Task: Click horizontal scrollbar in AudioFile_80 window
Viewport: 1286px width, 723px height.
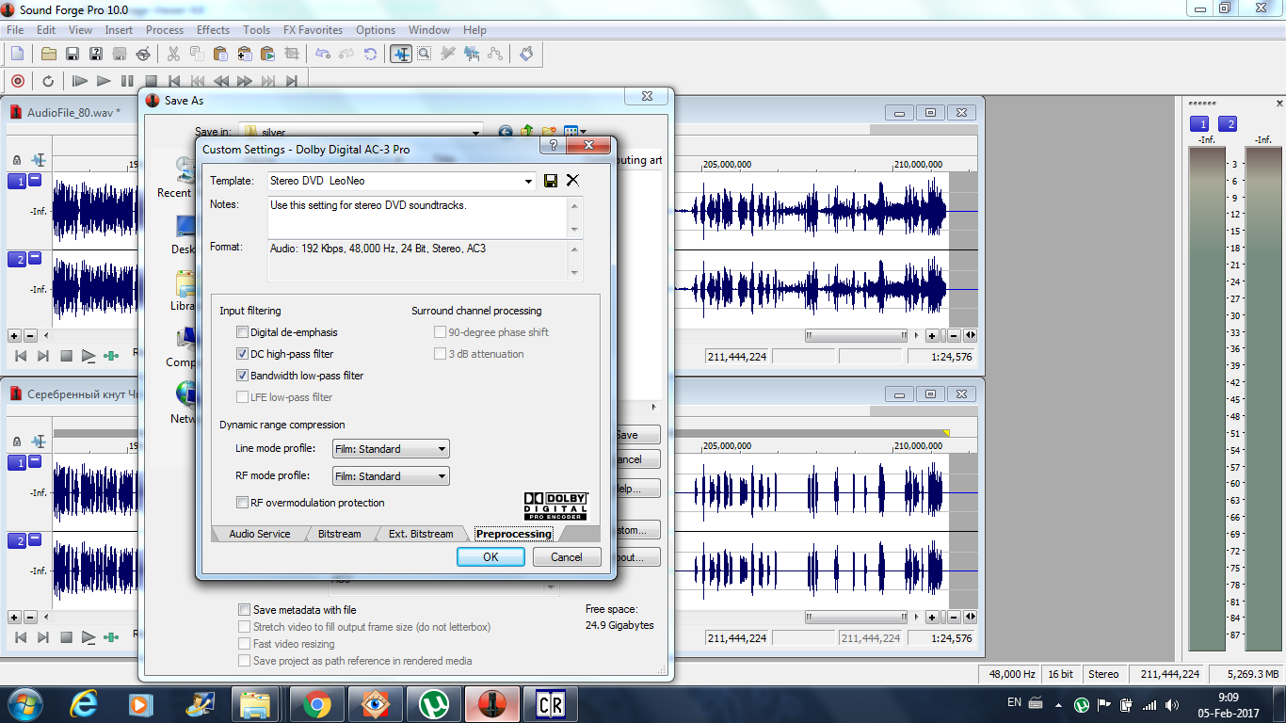Action: 855,335
